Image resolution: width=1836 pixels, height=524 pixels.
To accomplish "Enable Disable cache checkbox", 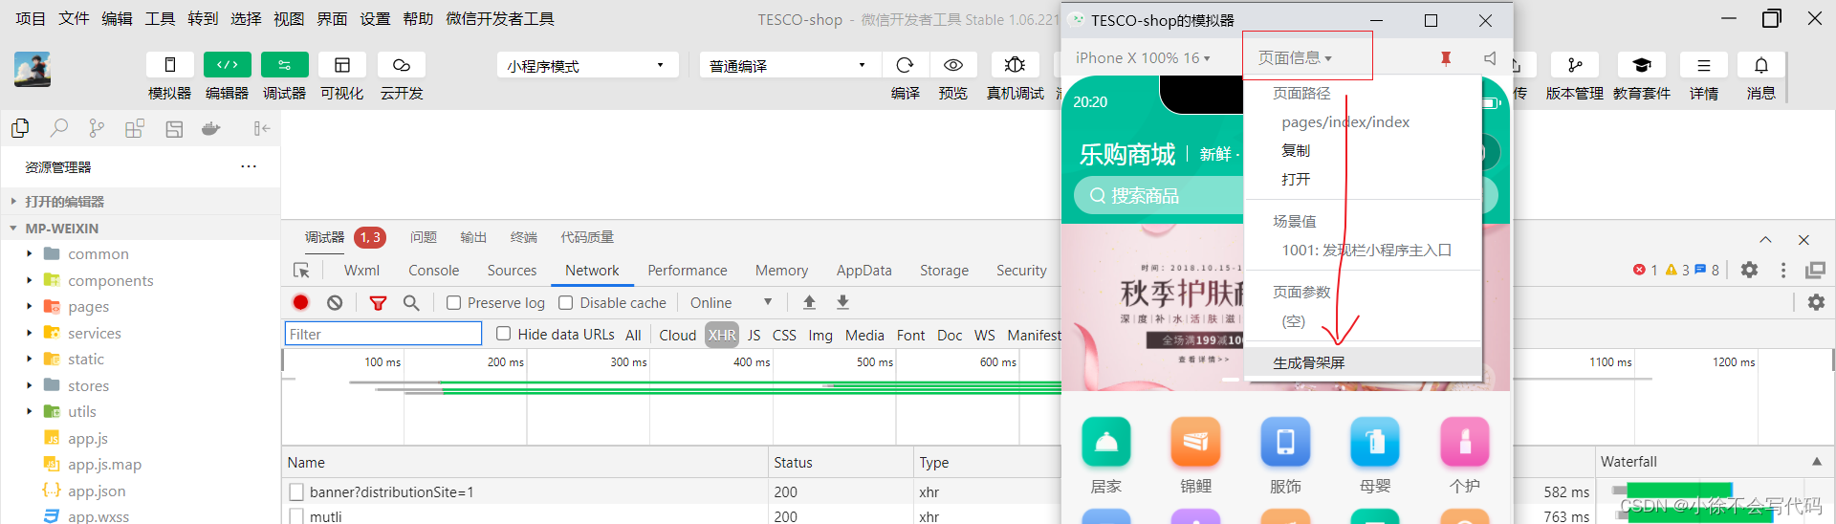I will [566, 302].
